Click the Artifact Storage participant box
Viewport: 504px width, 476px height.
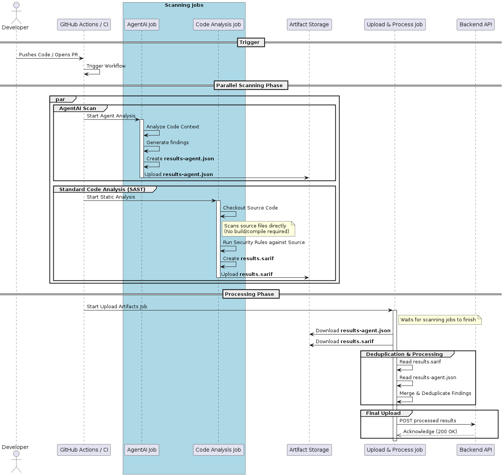(309, 24)
